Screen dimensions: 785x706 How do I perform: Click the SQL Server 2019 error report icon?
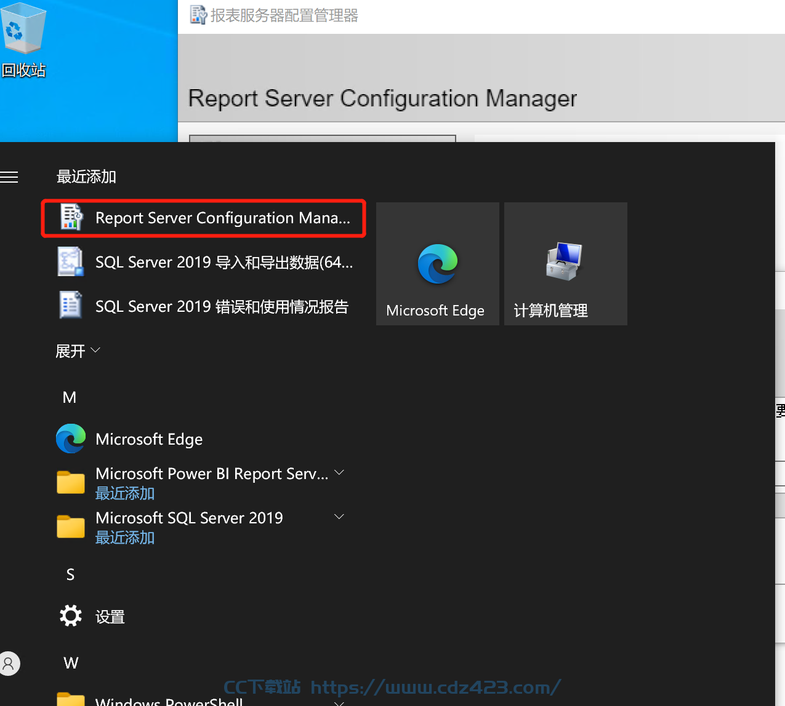pyautogui.click(x=71, y=305)
